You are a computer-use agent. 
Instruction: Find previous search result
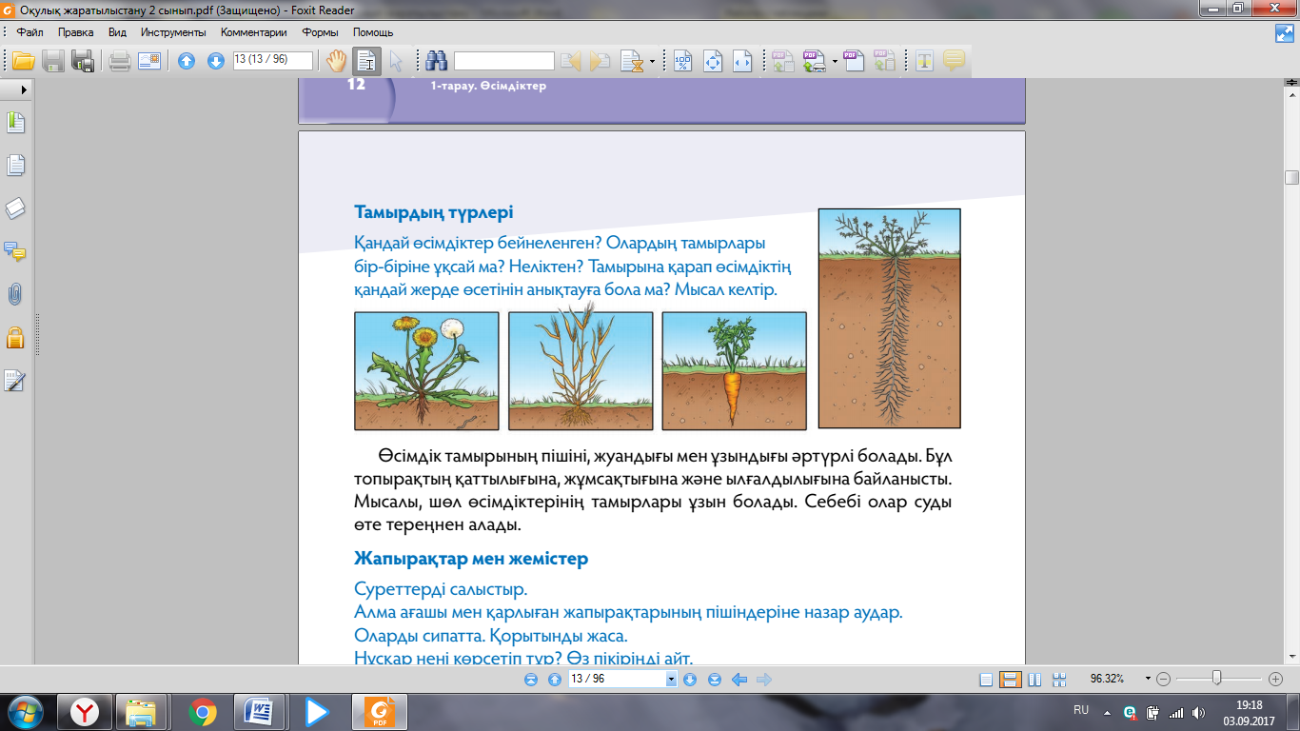[571, 61]
